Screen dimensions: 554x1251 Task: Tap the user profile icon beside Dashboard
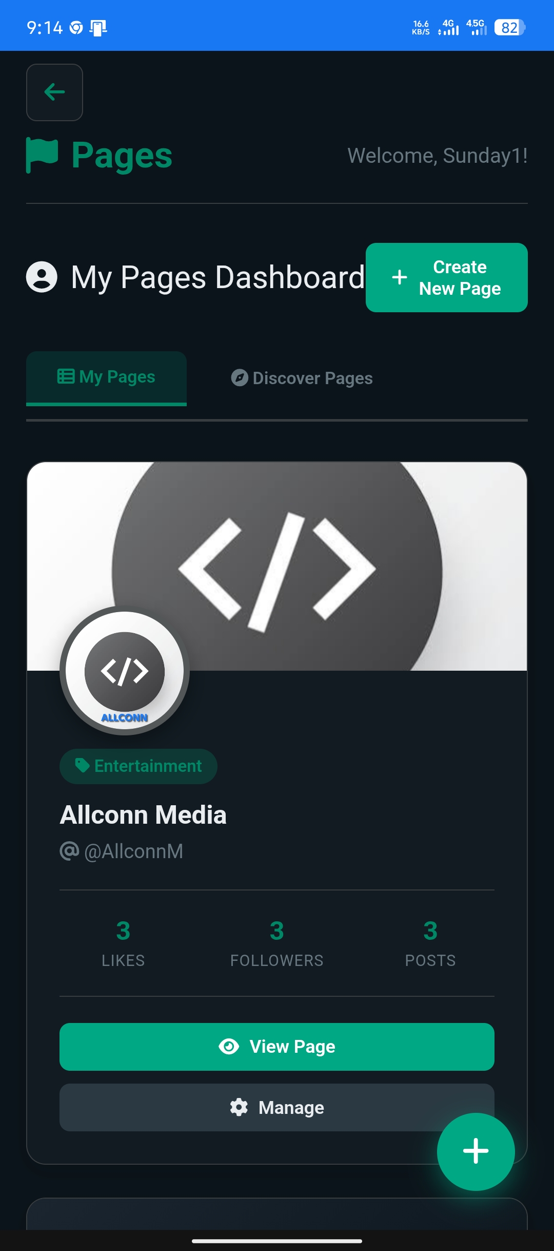coord(42,277)
